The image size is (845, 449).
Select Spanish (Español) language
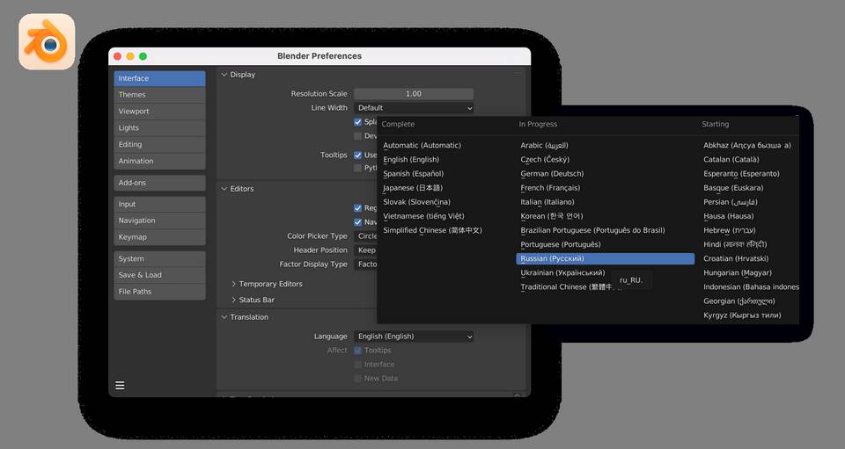pos(414,174)
